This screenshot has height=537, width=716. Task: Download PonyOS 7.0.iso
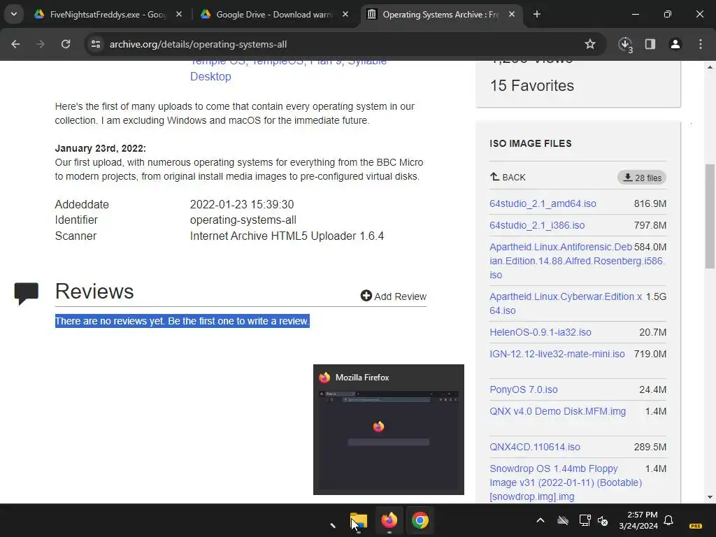click(523, 389)
